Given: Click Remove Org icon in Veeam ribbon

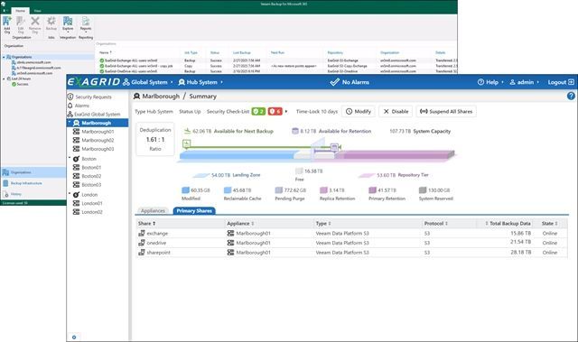Looking at the screenshot, I should click(35, 24).
